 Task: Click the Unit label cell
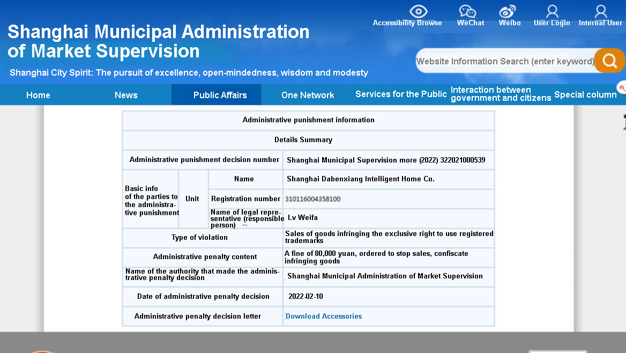click(192, 198)
